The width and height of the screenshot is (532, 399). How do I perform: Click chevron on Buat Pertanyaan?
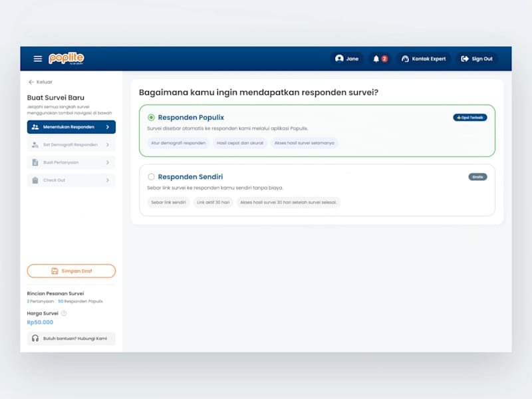[108, 162]
